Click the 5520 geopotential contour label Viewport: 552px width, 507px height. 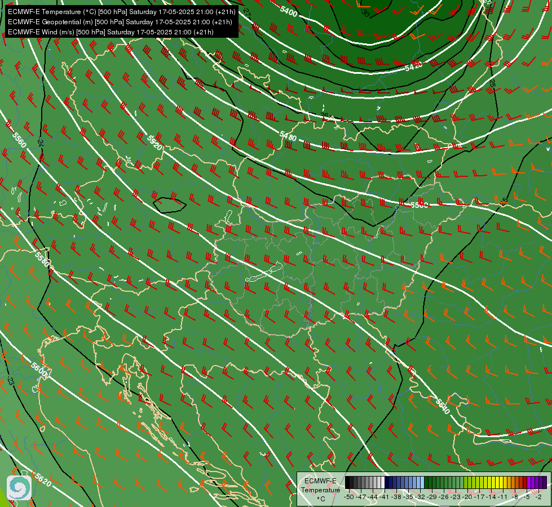154,143
